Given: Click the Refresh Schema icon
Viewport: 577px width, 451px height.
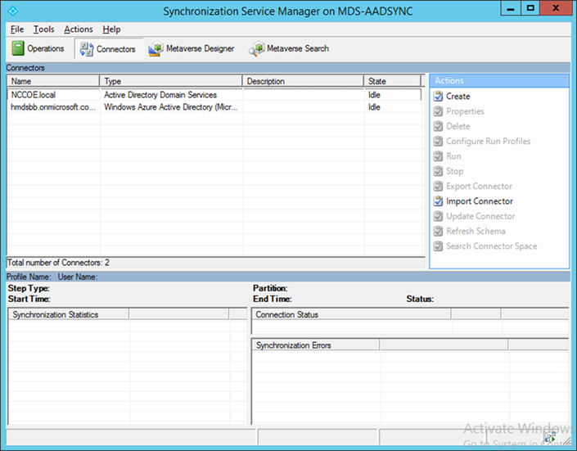Looking at the screenshot, I should coord(438,231).
